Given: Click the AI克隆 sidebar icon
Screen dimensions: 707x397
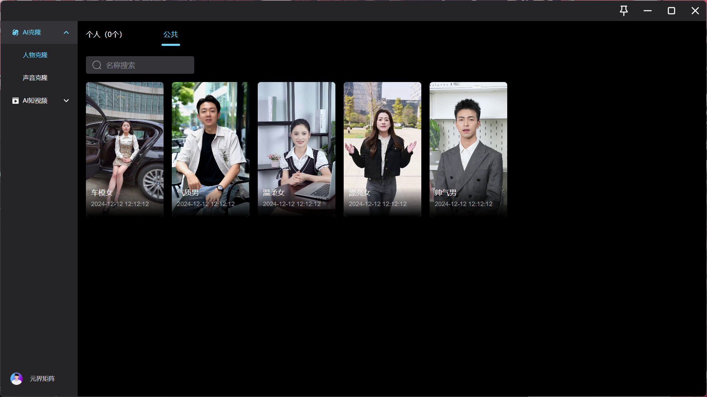Looking at the screenshot, I should (x=15, y=32).
